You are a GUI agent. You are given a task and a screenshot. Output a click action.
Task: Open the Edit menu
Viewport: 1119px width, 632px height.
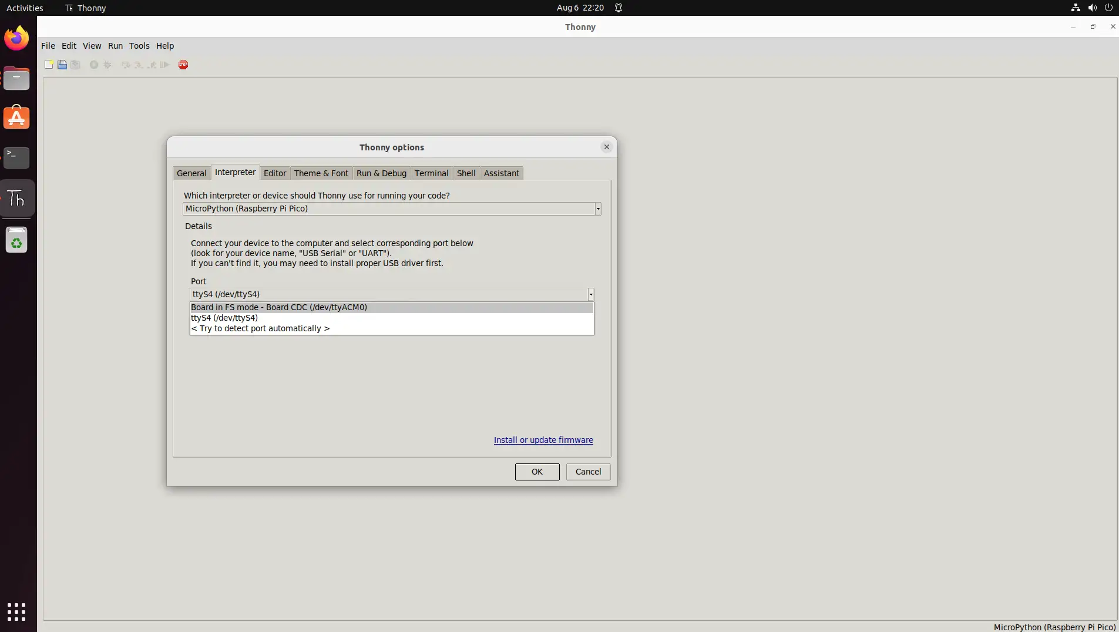[x=69, y=46]
